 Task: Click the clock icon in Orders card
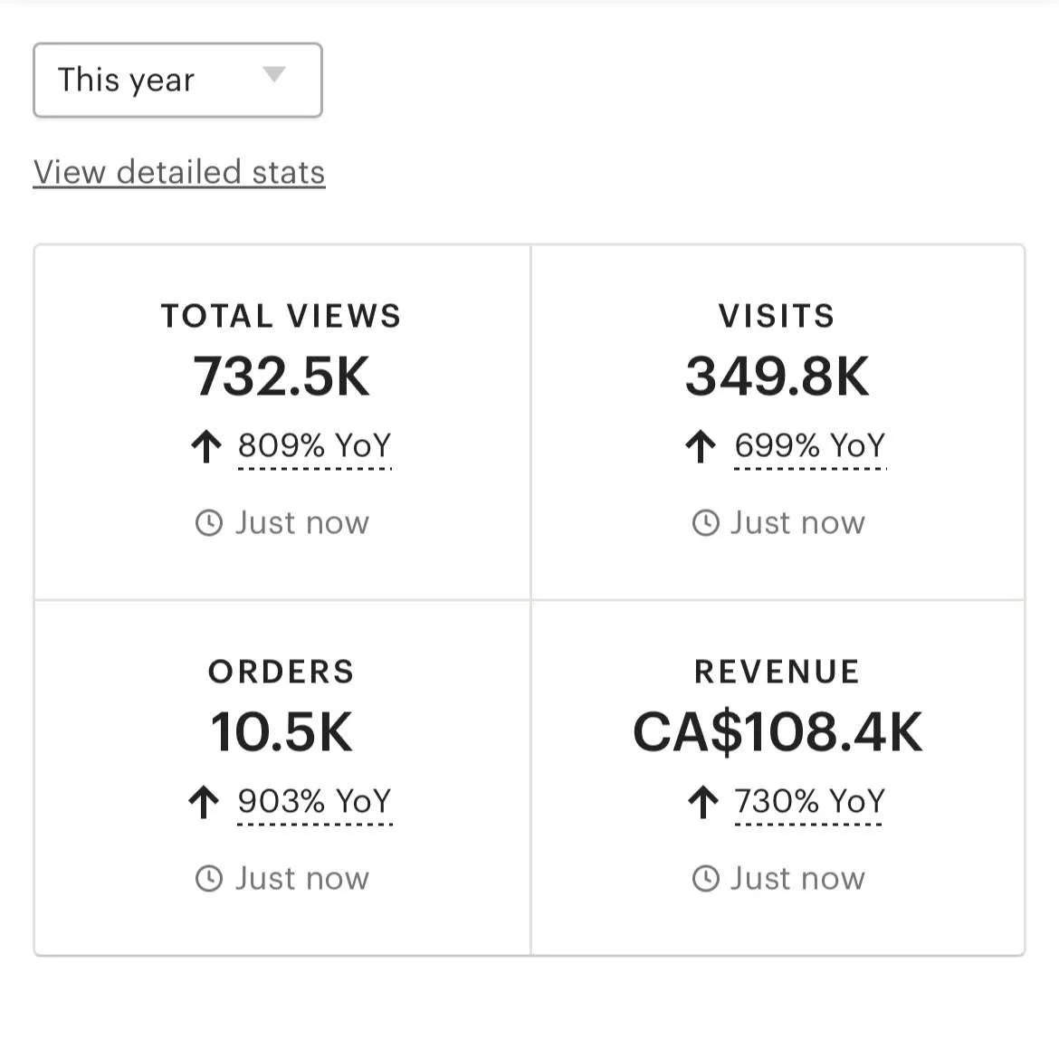[209, 879]
